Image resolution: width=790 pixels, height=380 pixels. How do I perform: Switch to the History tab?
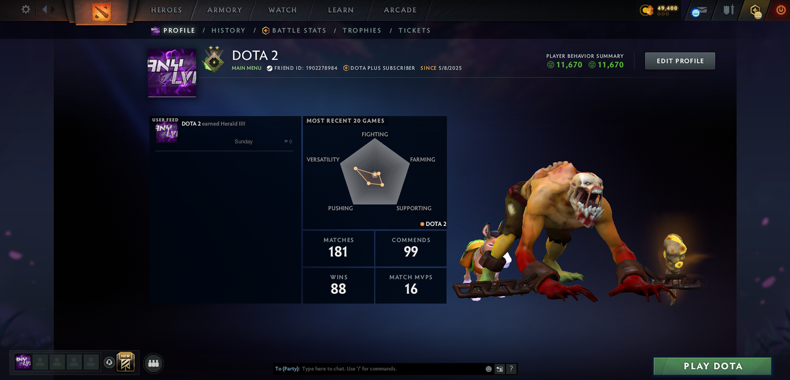pyautogui.click(x=228, y=30)
